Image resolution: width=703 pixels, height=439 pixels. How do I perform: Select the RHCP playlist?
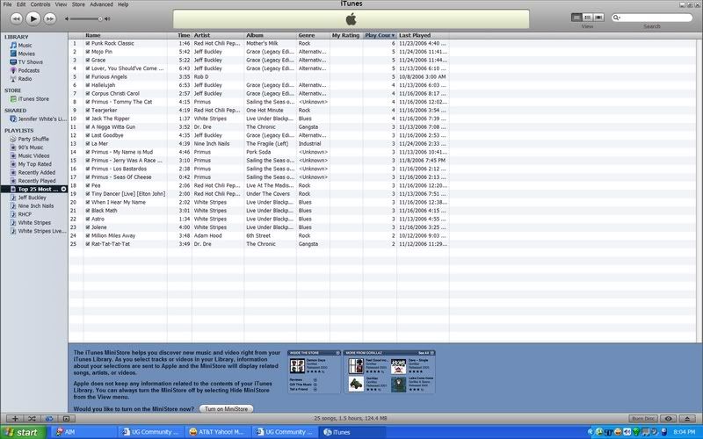tap(20, 214)
